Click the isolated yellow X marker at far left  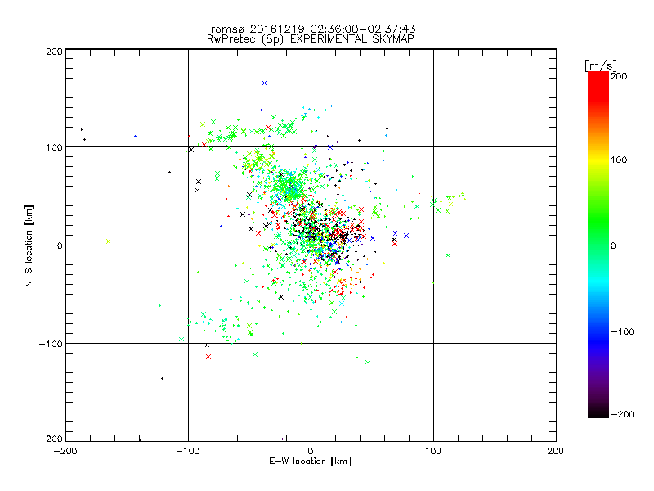(x=109, y=241)
